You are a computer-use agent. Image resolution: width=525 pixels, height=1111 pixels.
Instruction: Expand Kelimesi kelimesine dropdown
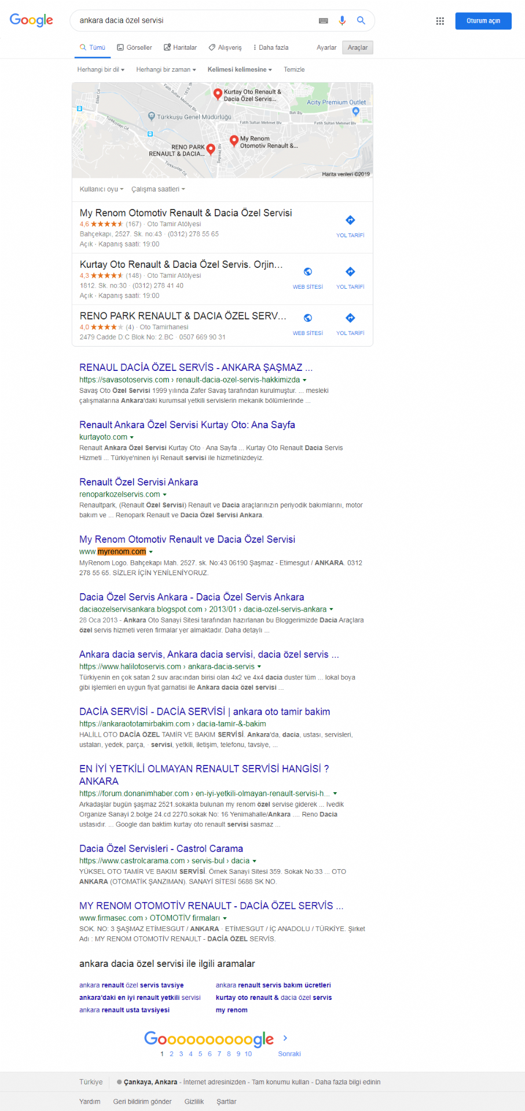click(x=240, y=69)
